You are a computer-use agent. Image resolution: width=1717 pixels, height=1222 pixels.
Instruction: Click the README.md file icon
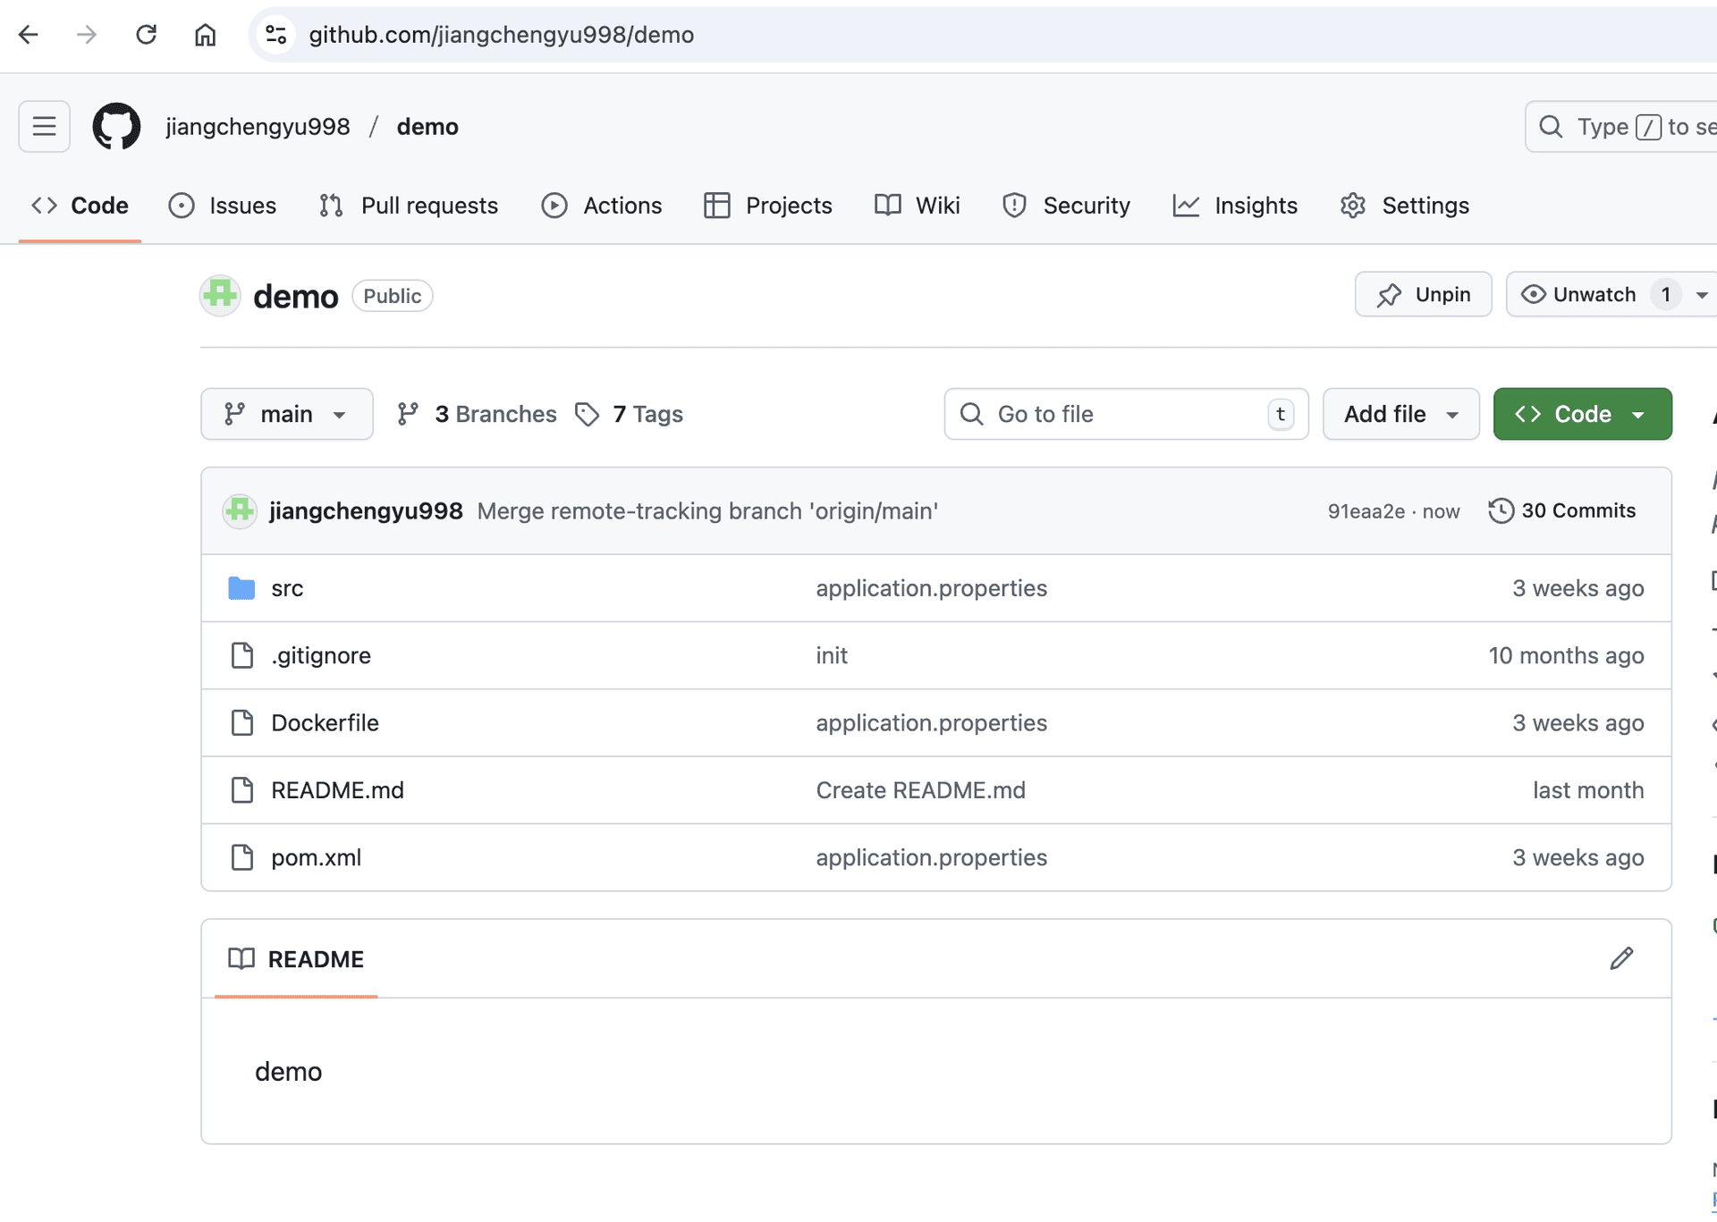241,789
